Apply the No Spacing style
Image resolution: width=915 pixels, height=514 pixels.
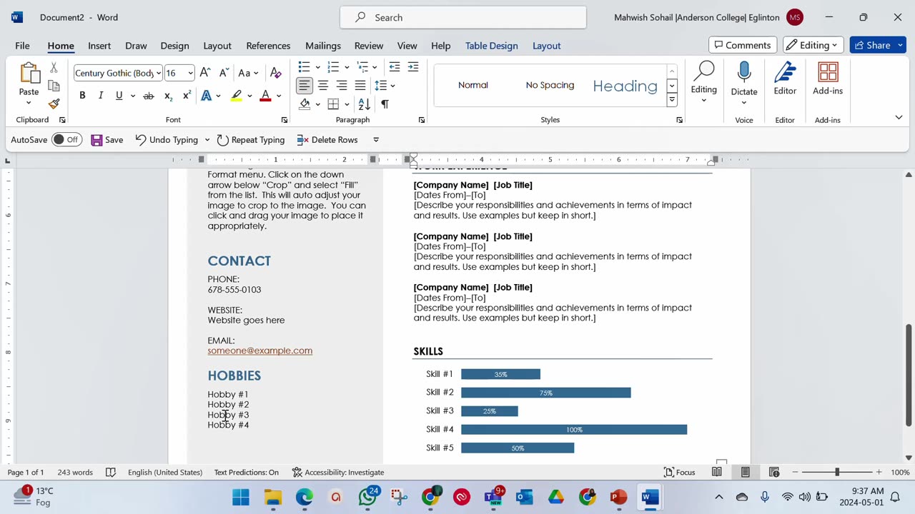pos(550,85)
